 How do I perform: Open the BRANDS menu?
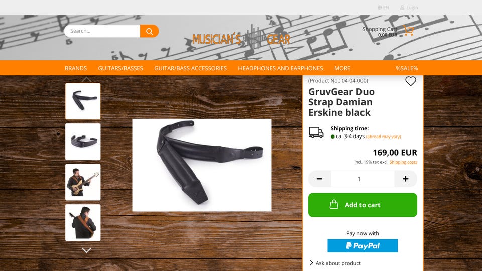tap(76, 68)
